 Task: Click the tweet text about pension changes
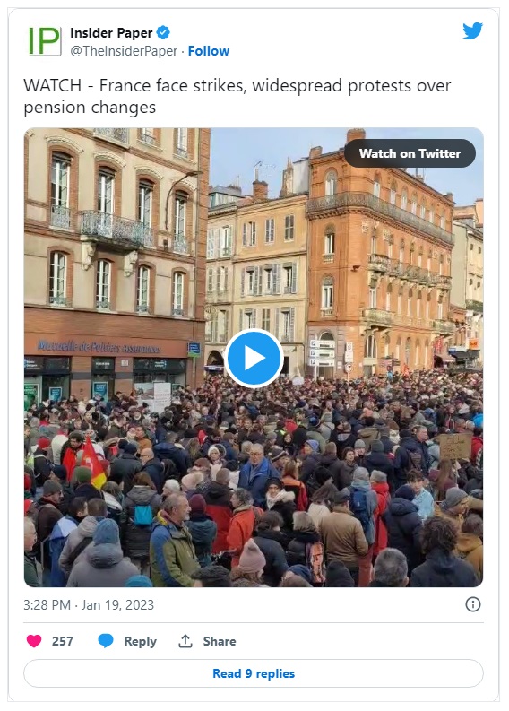237,97
